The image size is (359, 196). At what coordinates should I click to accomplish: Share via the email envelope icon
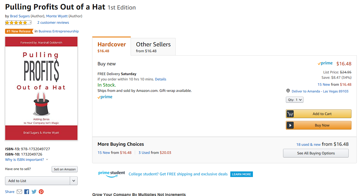pyautogui.click(x=20, y=192)
